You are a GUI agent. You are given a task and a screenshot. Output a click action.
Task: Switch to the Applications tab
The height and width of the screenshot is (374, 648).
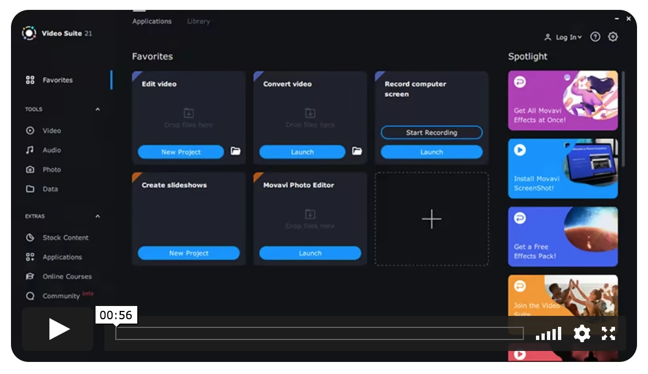coord(152,21)
